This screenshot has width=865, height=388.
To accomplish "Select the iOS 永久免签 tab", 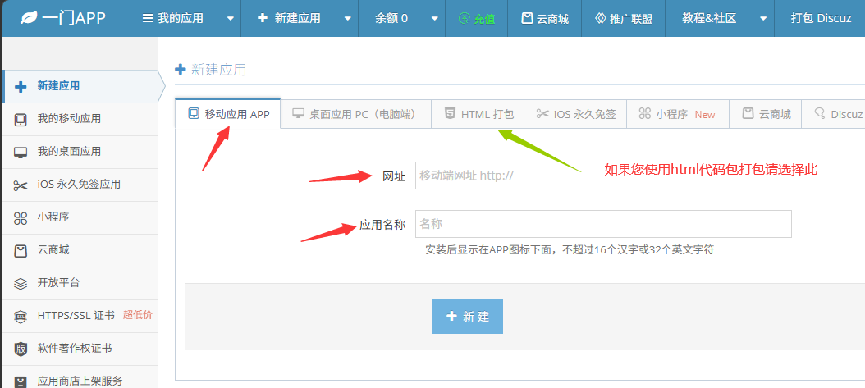I will click(575, 114).
